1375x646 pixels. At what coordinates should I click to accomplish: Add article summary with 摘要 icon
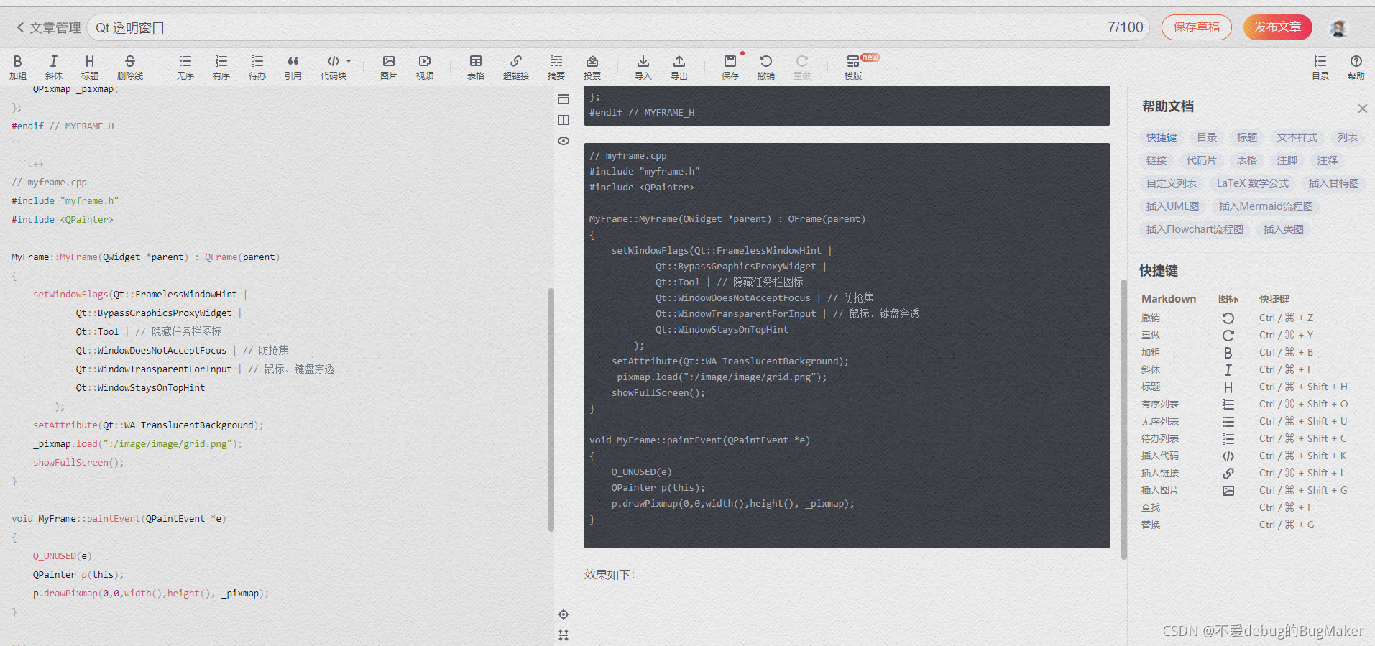556,67
